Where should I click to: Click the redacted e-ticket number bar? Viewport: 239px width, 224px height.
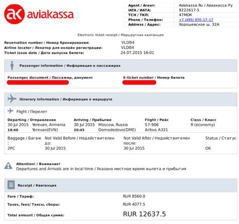coord(139,82)
